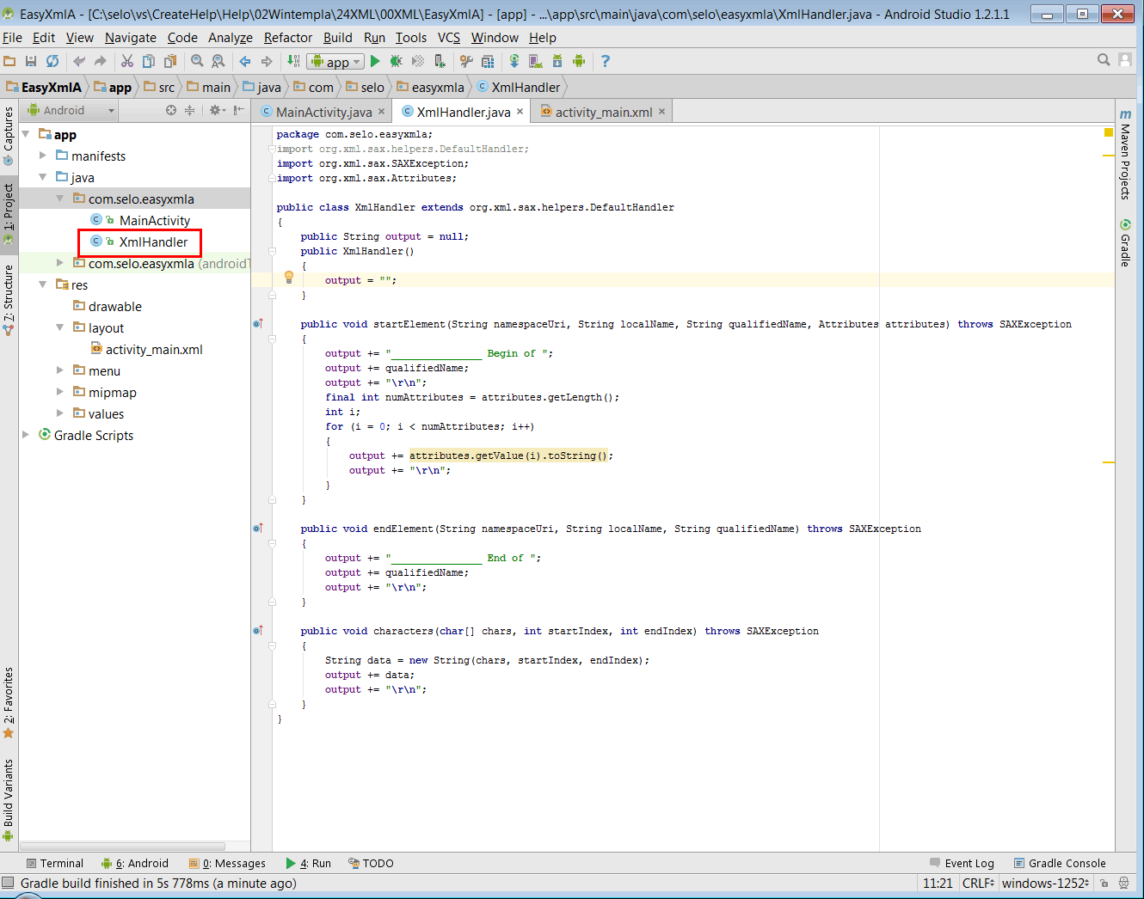
Task: Open the Gradle Console
Action: tap(1060, 864)
